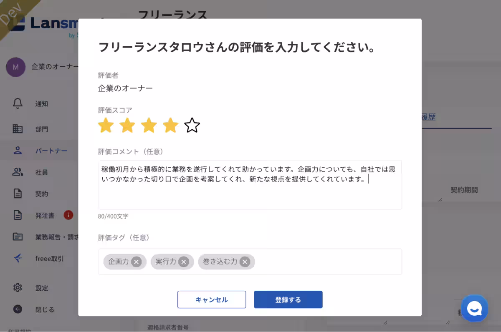Click the 部門 building icon in the sidebar
This screenshot has width=501, height=332.
17,129
